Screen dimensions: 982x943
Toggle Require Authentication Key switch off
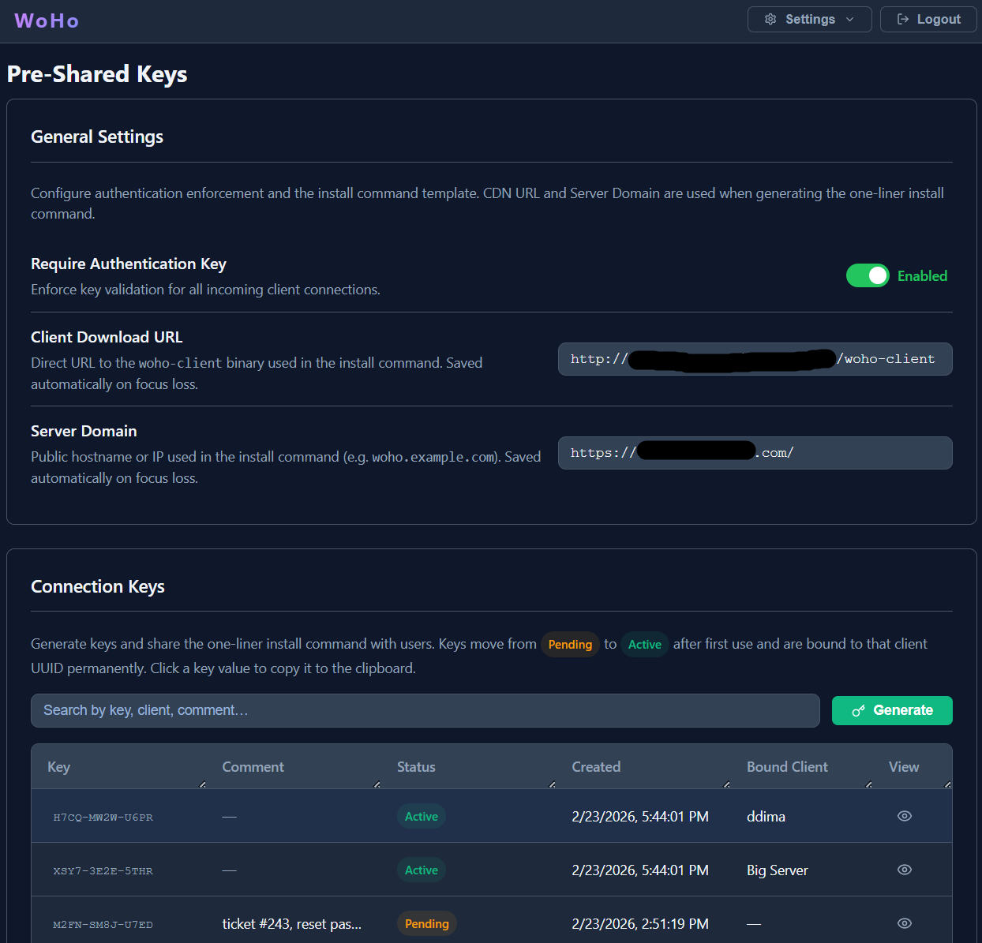pos(868,275)
